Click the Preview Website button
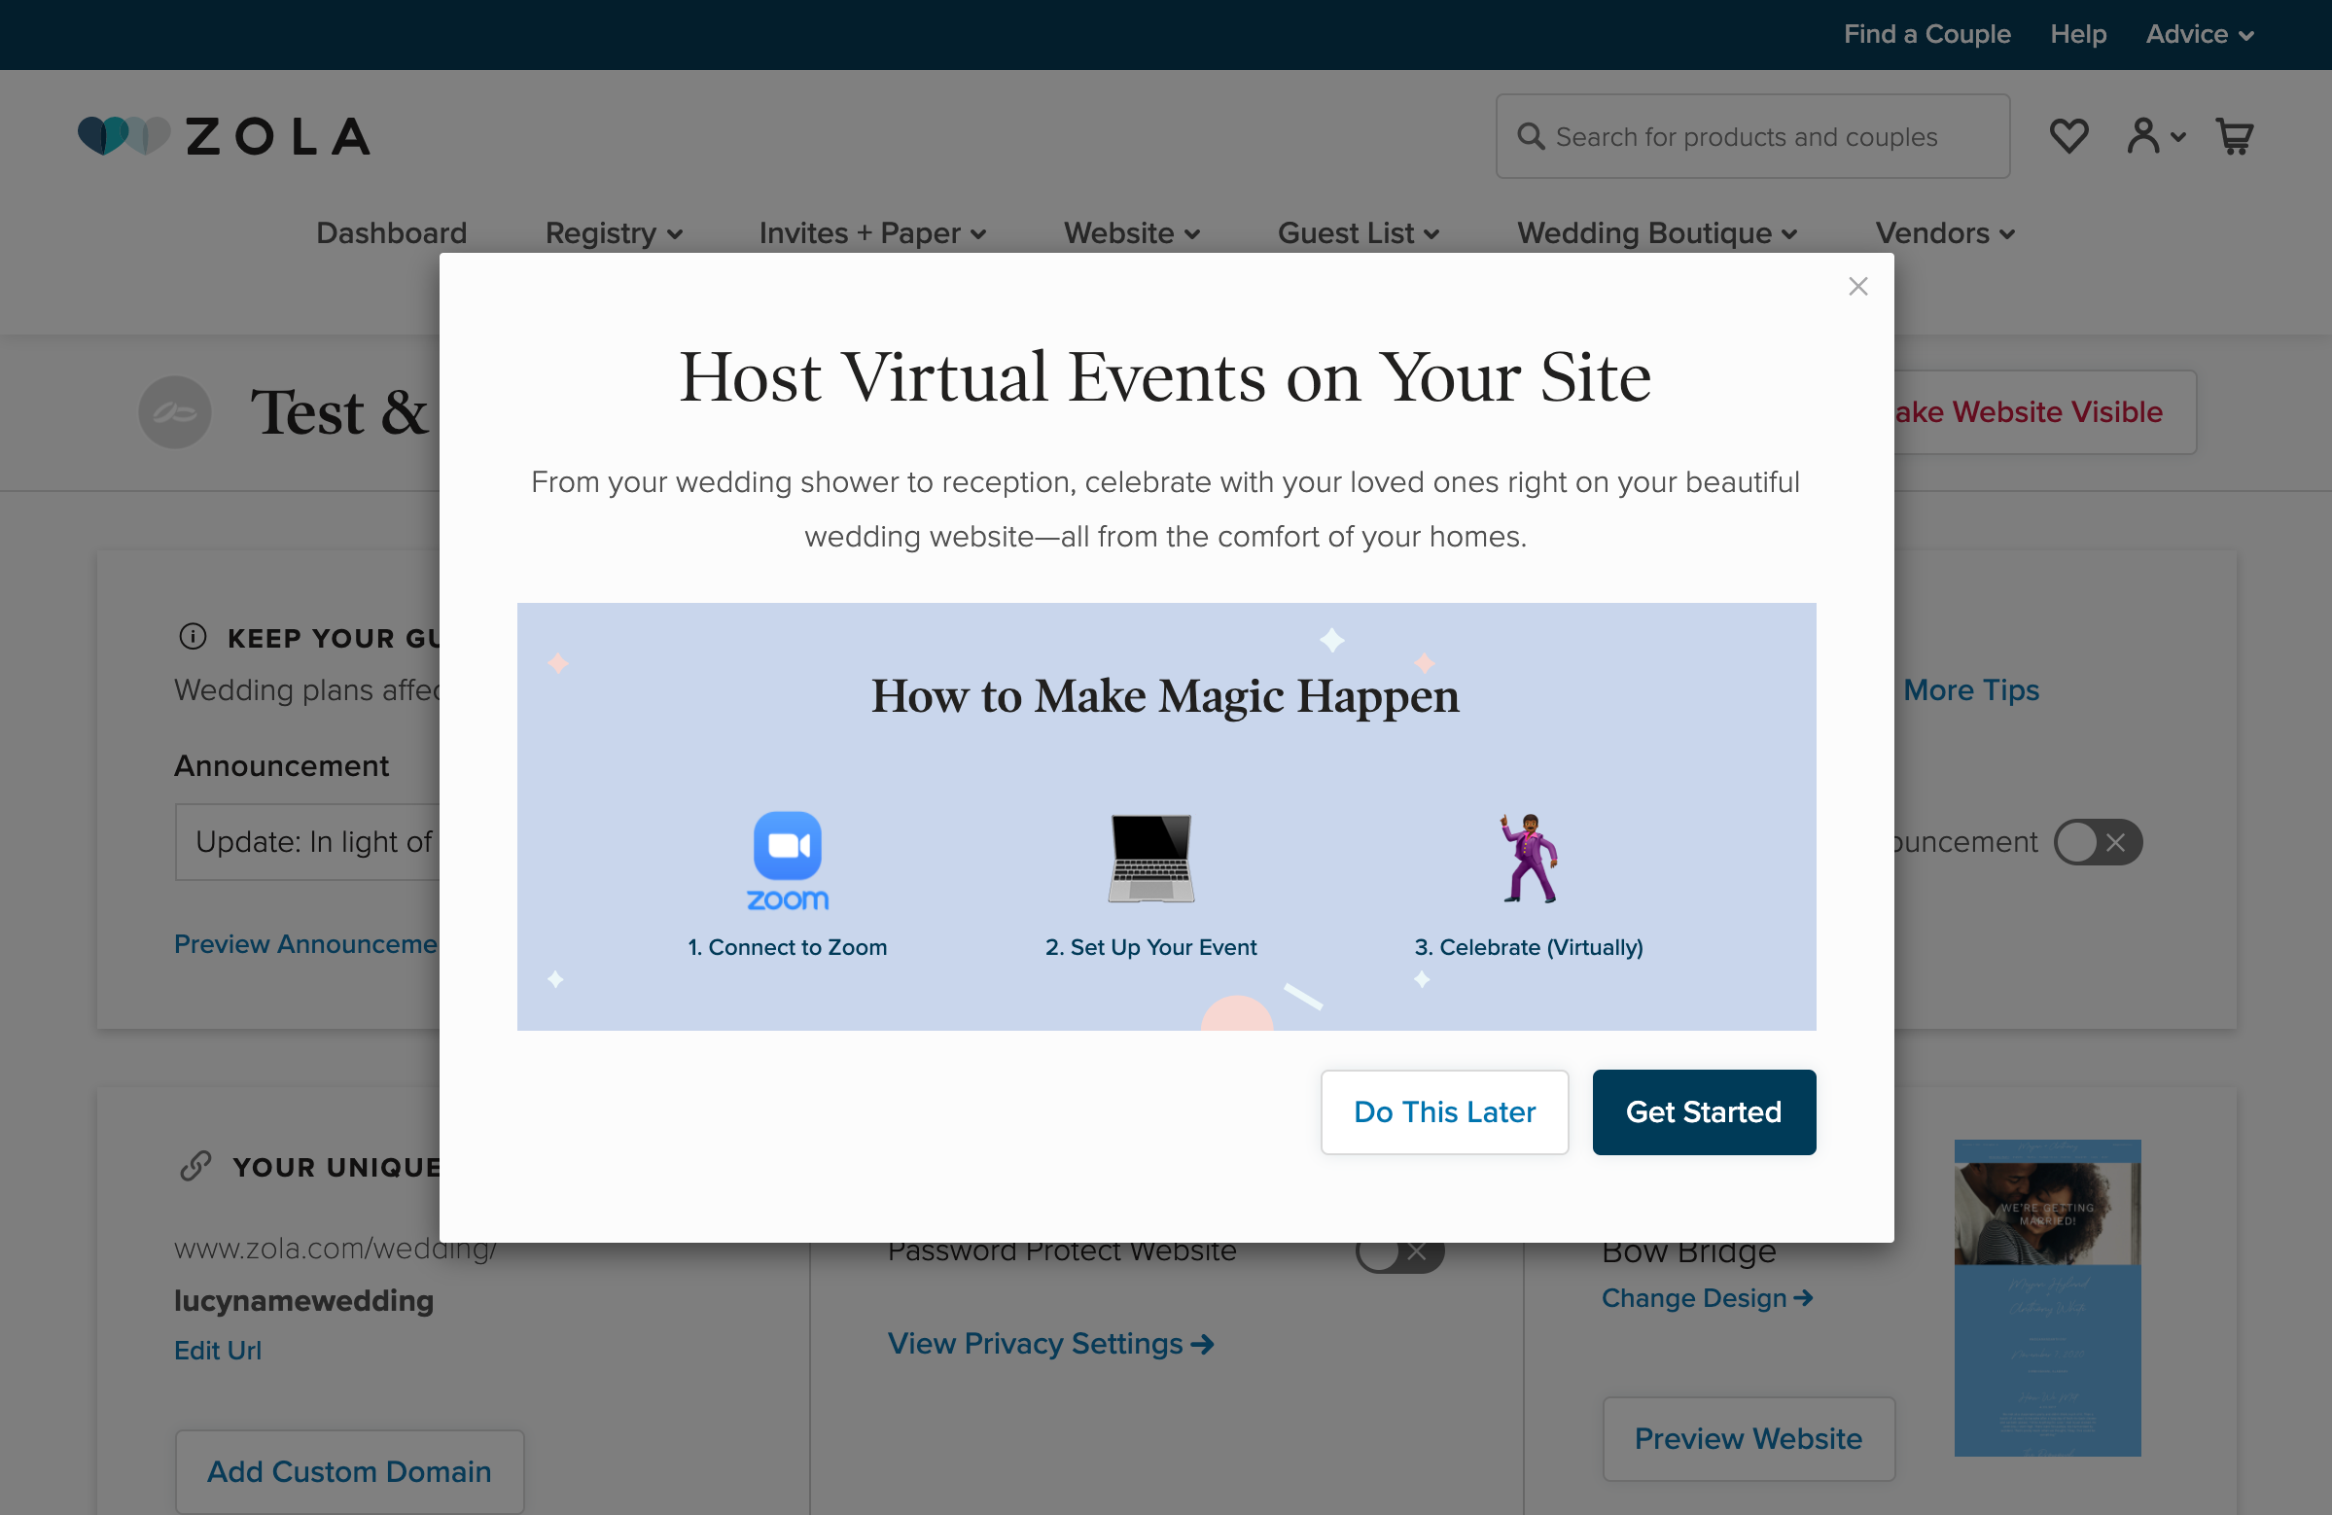This screenshot has width=2332, height=1515. (x=1748, y=1438)
